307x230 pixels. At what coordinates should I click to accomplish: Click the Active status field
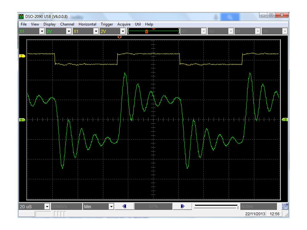pos(258,206)
